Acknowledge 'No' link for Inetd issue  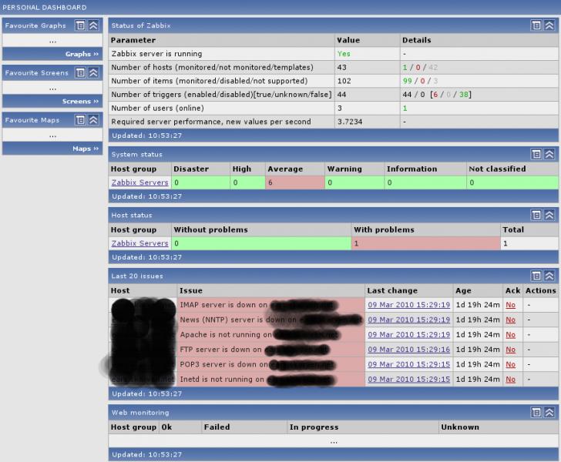click(511, 380)
